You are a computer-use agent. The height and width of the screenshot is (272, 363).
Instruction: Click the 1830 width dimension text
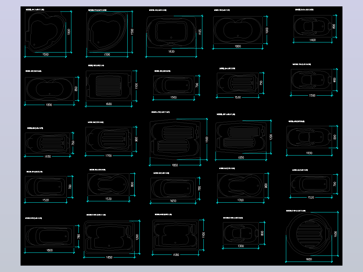pyautogui.click(x=171, y=52)
